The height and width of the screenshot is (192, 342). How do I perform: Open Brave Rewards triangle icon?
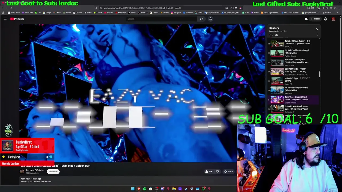pos(240,8)
